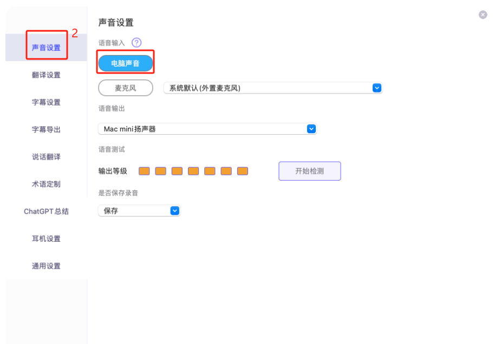Click the blue arrow of the speaker dropdown

click(311, 129)
